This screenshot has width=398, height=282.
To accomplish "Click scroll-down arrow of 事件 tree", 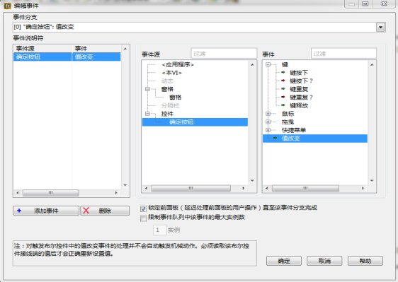I will (x=372, y=181).
